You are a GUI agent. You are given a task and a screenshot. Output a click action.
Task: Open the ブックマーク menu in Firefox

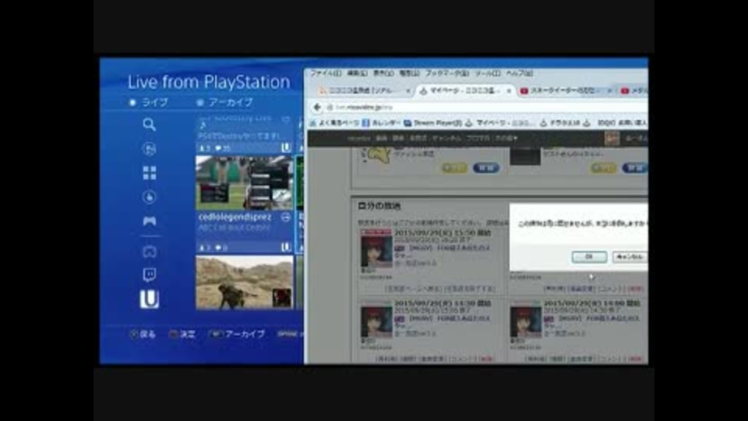pyautogui.click(x=446, y=73)
